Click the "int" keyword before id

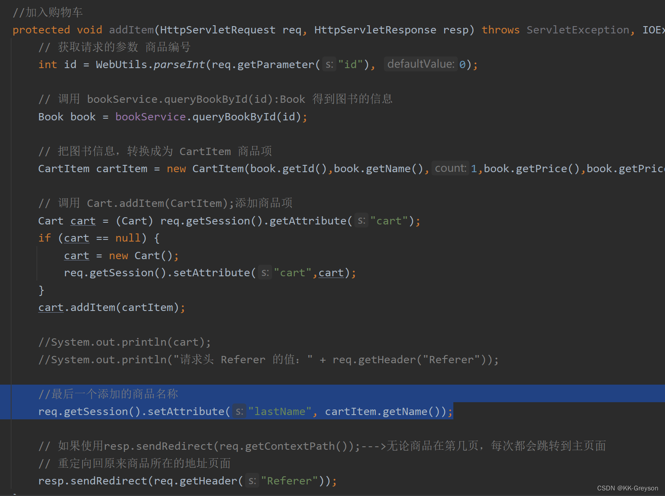[x=48, y=65]
